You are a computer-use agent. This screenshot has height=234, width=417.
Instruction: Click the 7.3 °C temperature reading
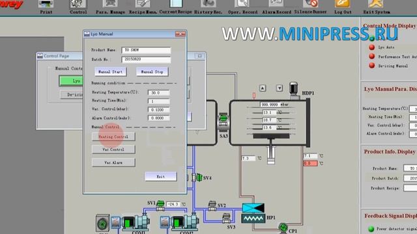[248, 159]
